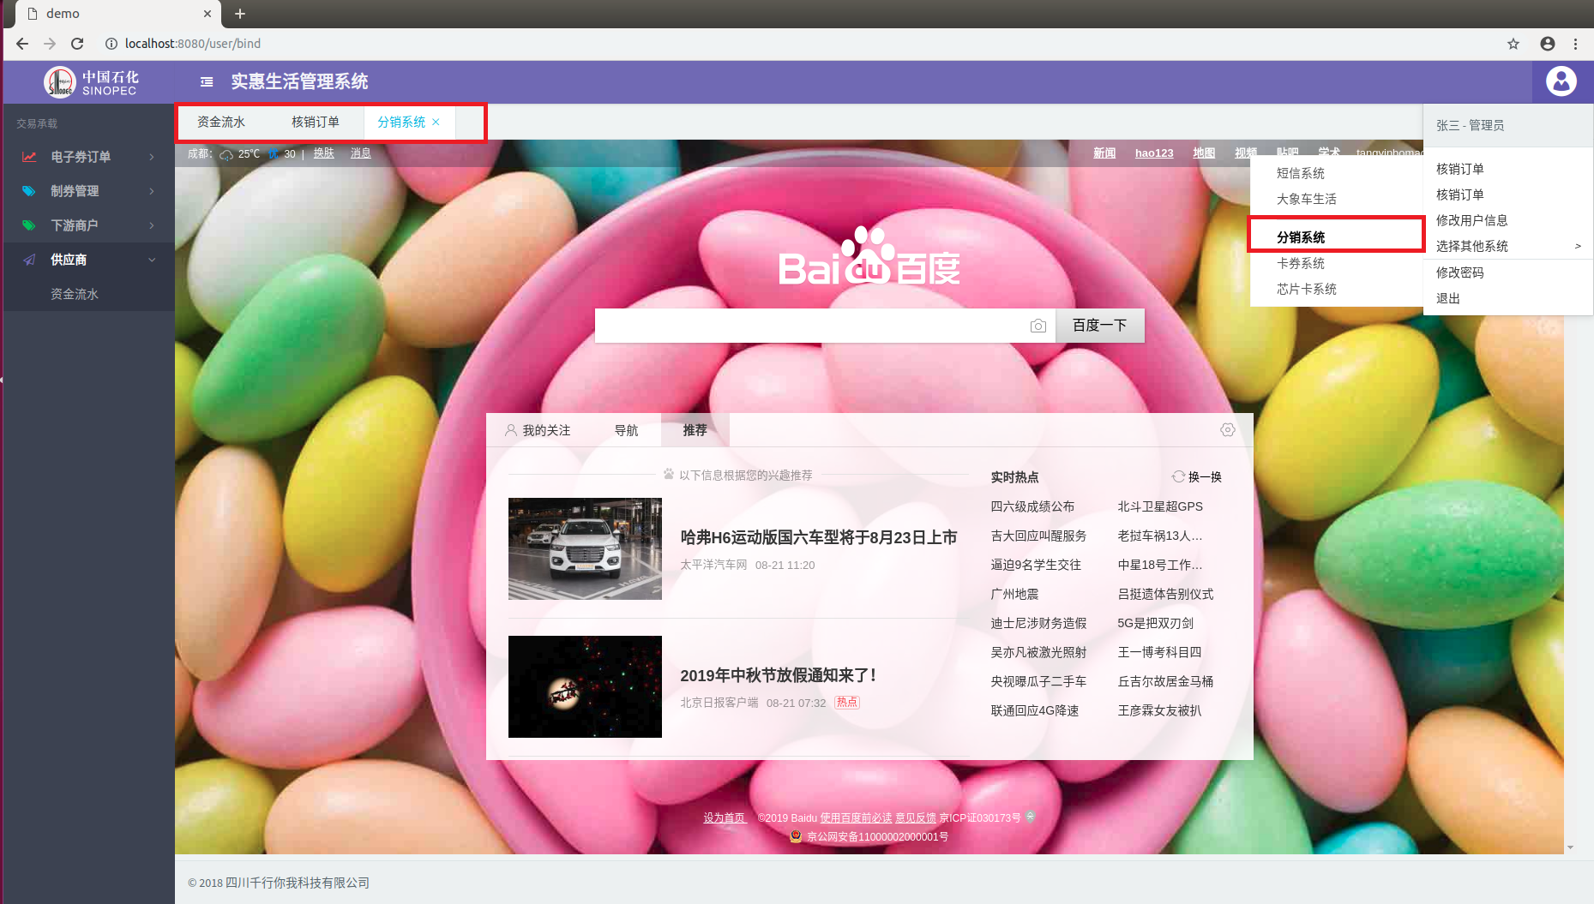This screenshot has width=1594, height=904.
Task: Open the hao123 link
Action: [x=1154, y=153]
